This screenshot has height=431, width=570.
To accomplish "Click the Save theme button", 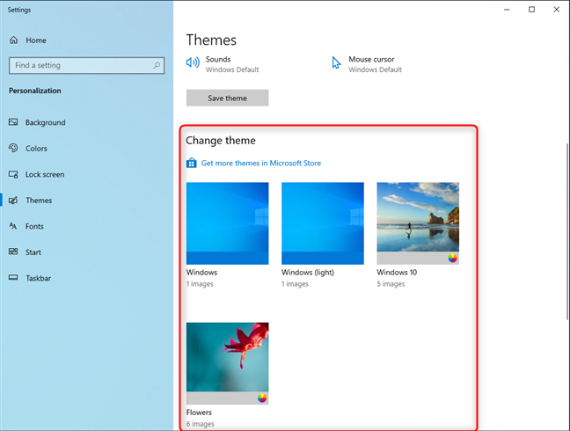I will click(228, 98).
